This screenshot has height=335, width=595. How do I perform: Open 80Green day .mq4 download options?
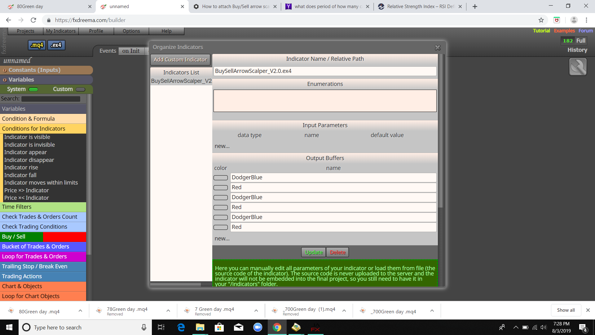(80, 311)
